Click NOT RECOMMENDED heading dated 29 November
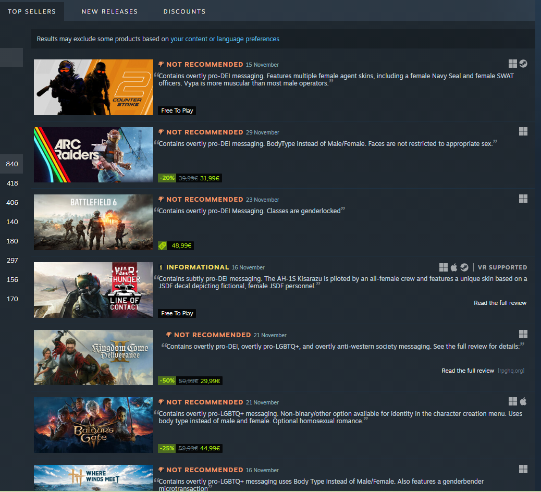The image size is (541, 492). (x=205, y=132)
